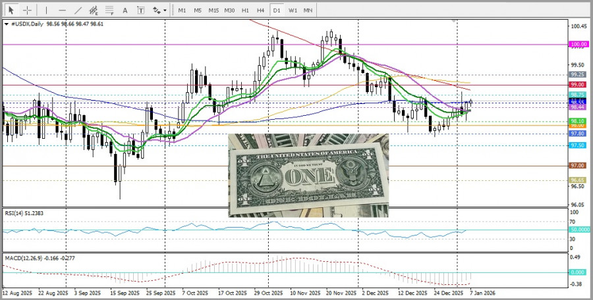The height and width of the screenshot is (300, 593).
Task: Click the "15 Sep 2025" date label
Action: point(126,293)
